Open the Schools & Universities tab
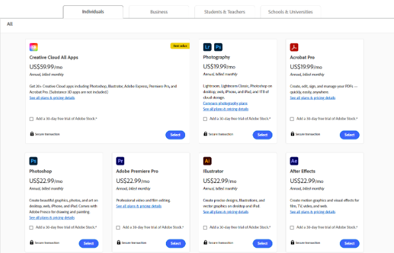The image size is (394, 253). coord(290,12)
